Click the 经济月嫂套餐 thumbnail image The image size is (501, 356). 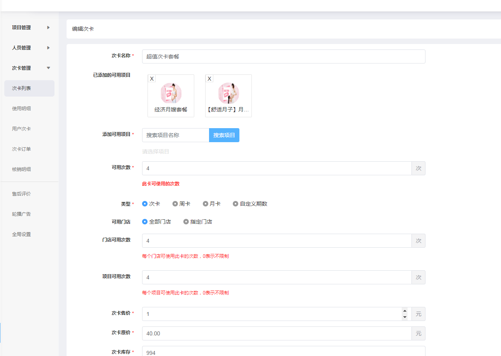tap(171, 93)
